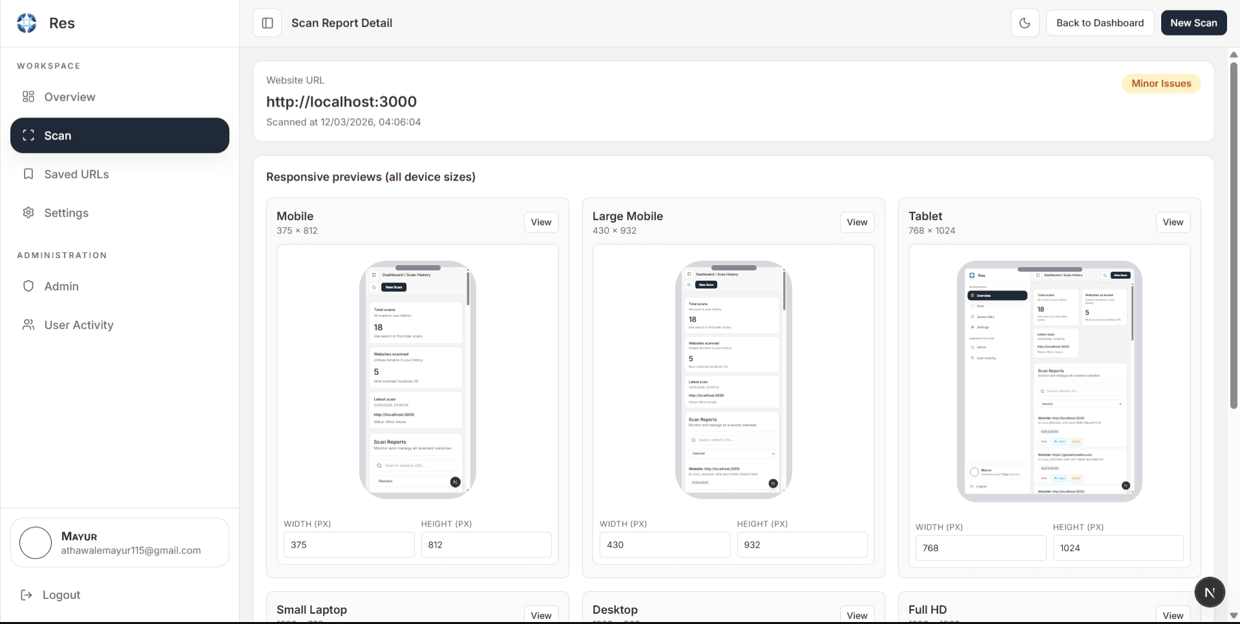Image resolution: width=1240 pixels, height=624 pixels.
Task: Open the User Activity section
Action: pyautogui.click(x=78, y=325)
